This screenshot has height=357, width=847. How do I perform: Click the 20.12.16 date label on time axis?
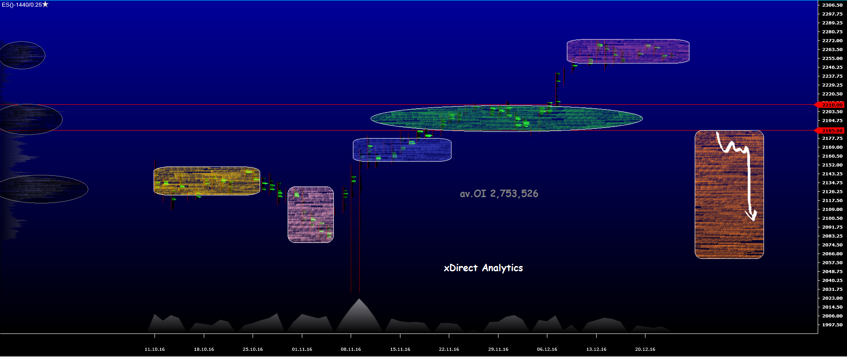[645, 349]
